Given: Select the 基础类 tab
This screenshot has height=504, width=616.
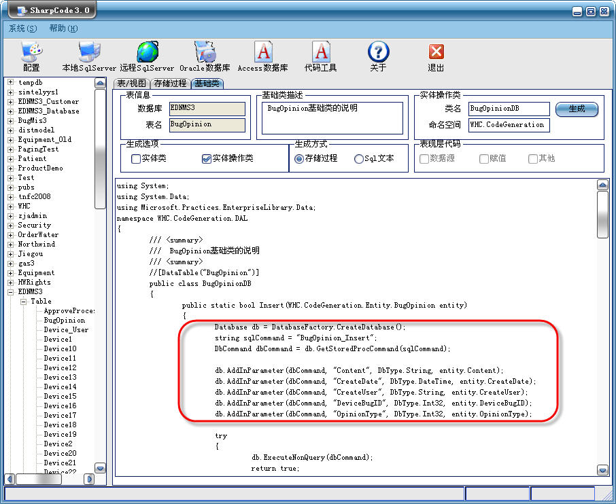Looking at the screenshot, I should click(207, 84).
